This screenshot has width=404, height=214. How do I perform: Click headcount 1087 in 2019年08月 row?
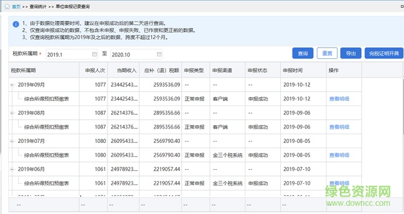pos(100,113)
